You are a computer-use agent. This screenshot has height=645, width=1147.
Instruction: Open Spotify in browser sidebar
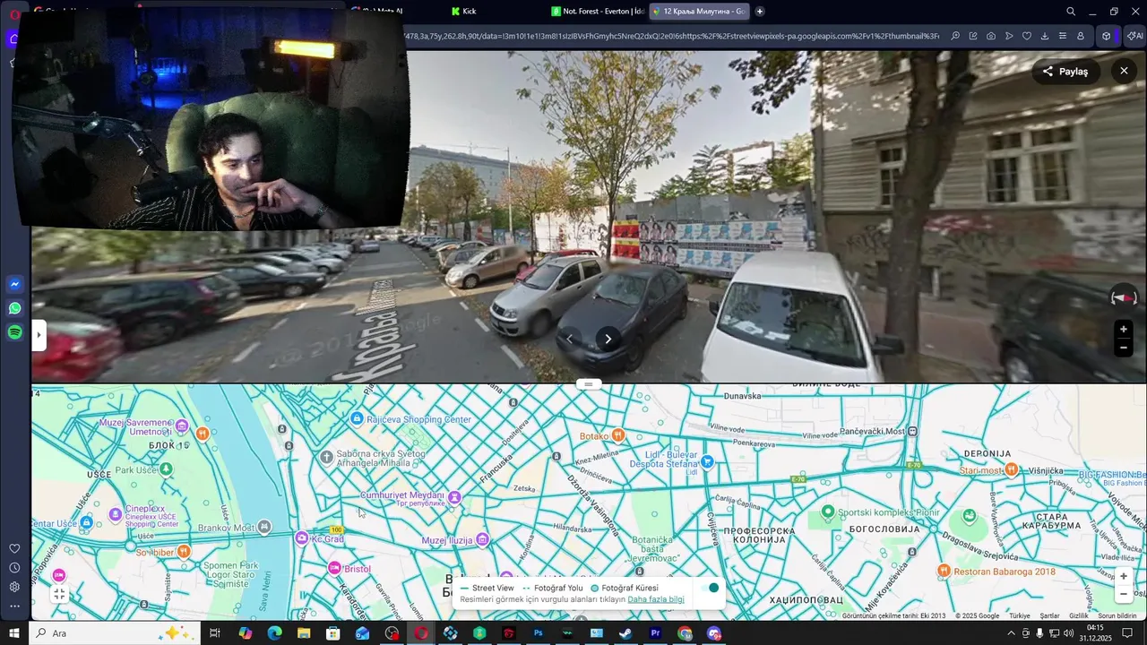[14, 332]
